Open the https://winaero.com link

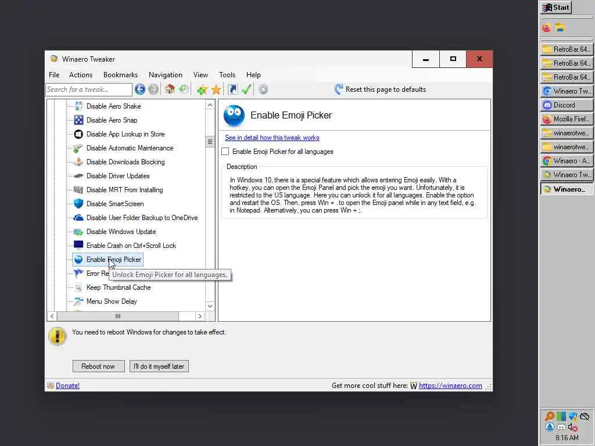[x=450, y=386]
